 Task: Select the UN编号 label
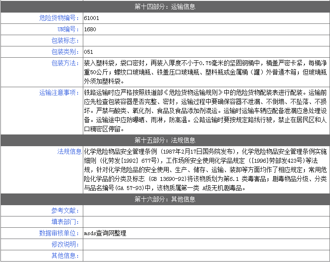[x=68, y=29]
